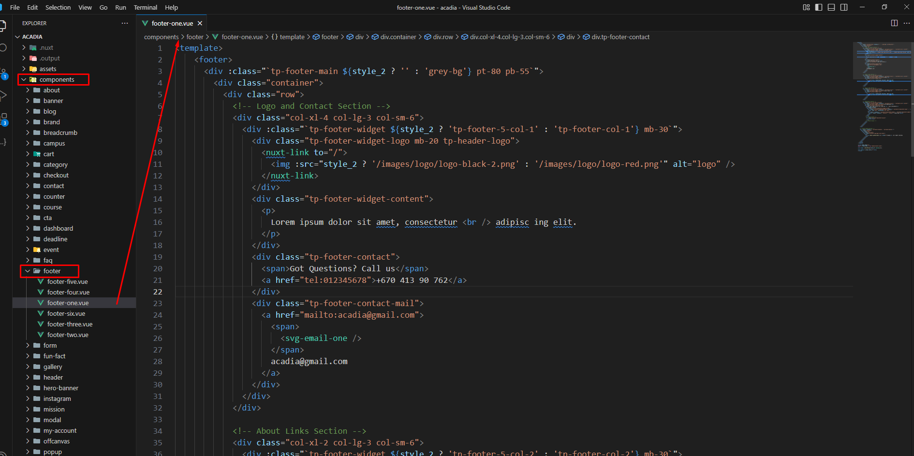Click line number 22 in the gutter

(x=158, y=292)
